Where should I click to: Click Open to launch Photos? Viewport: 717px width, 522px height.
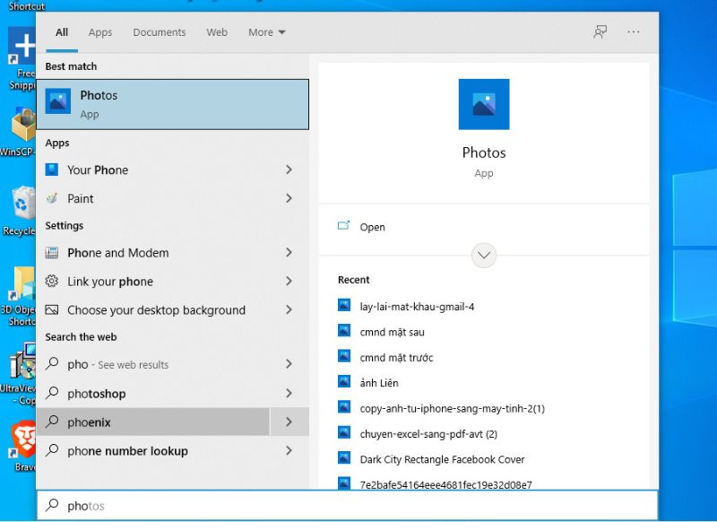tap(372, 227)
